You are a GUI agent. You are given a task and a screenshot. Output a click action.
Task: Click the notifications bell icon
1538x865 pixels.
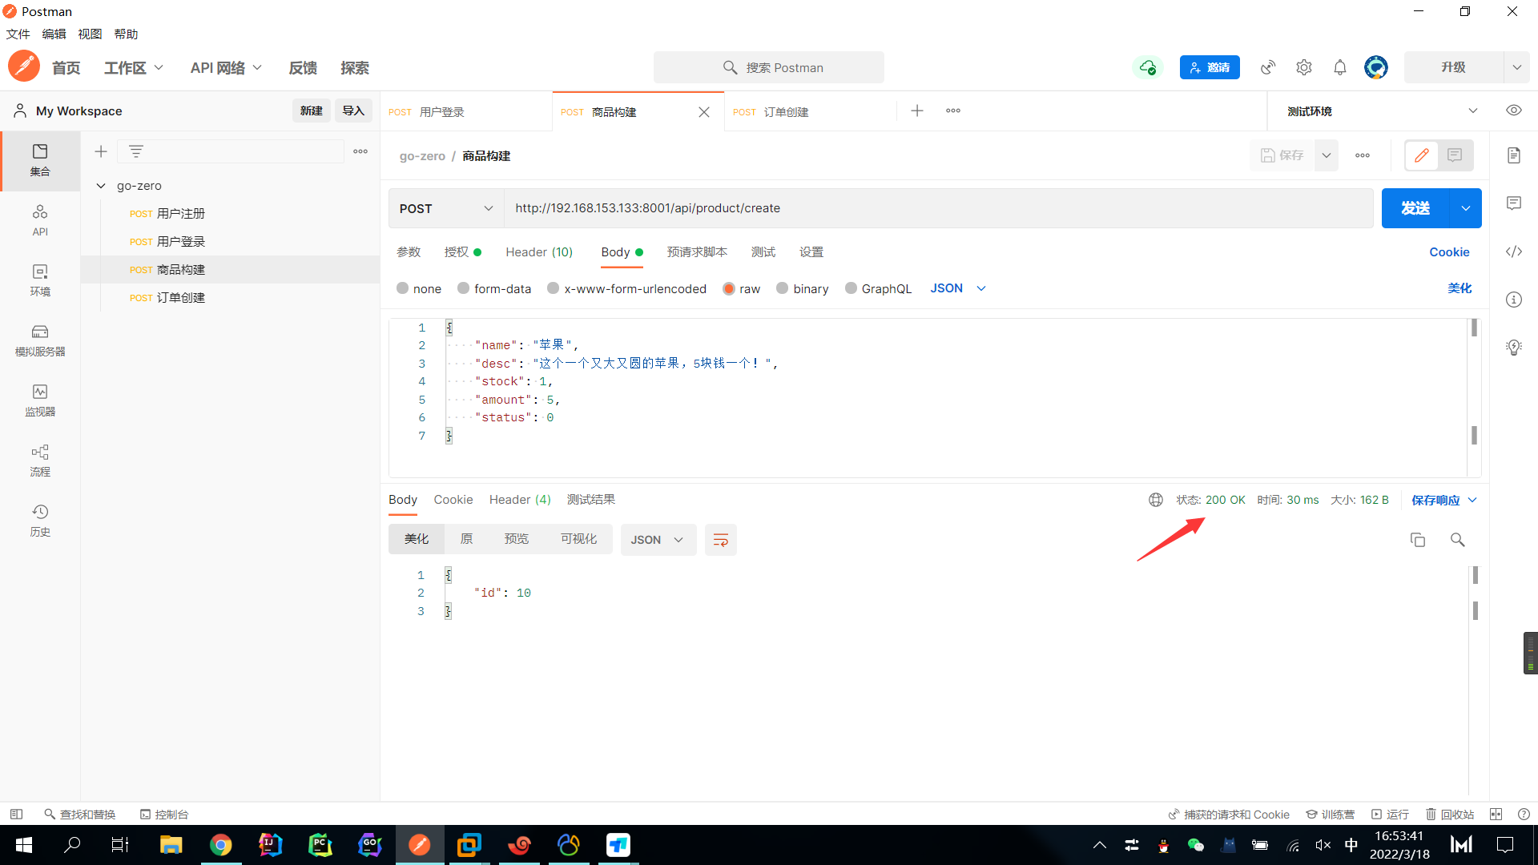click(1339, 67)
